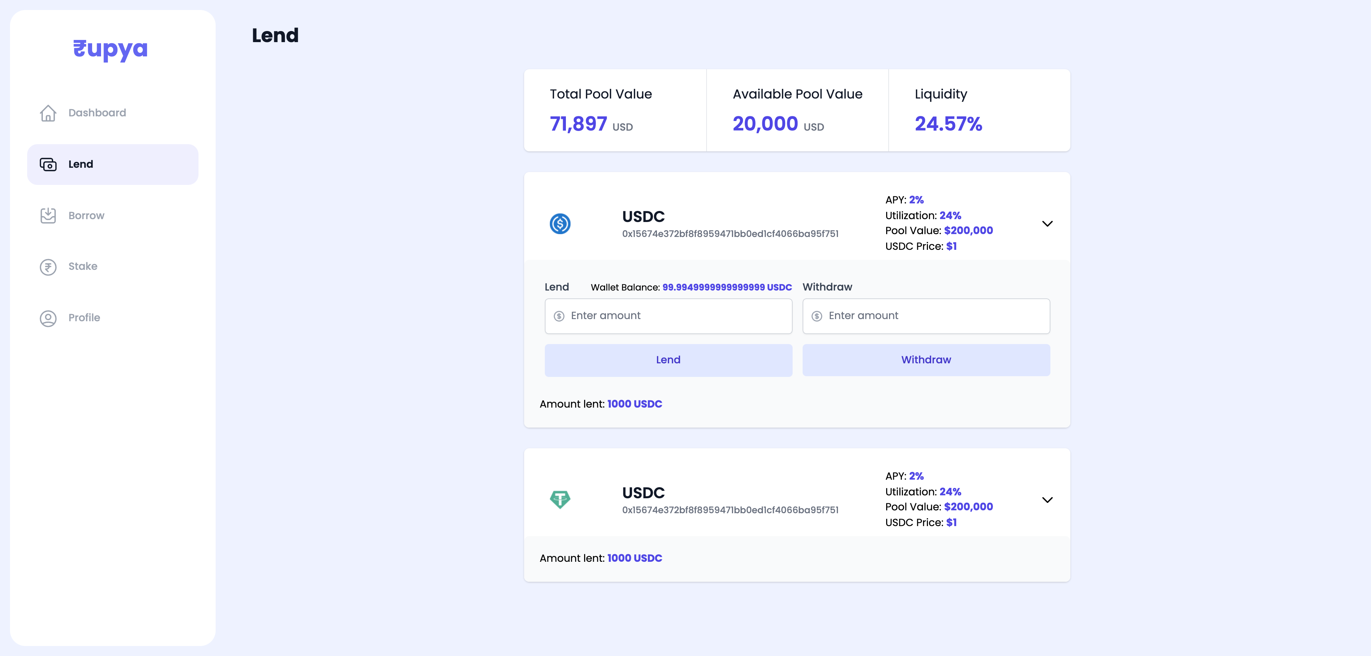Collapse the top USDC pool card chevron

1048,223
